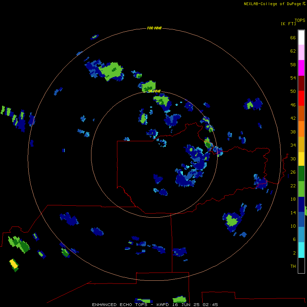Click the '42' legend value

pyautogui.click(x=293, y=118)
